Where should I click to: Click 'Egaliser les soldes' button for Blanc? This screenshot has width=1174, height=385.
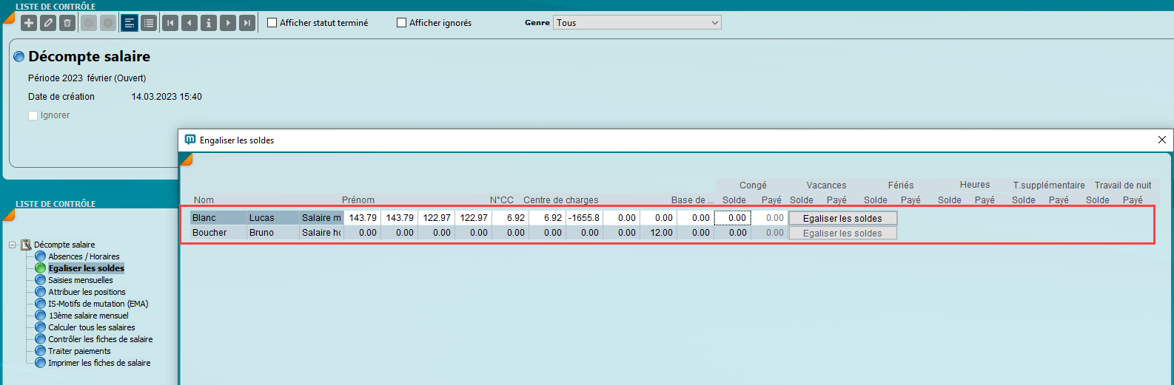(x=842, y=218)
